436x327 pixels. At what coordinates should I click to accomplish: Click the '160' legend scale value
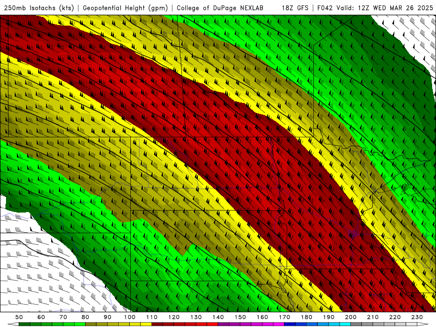[x=262, y=317]
